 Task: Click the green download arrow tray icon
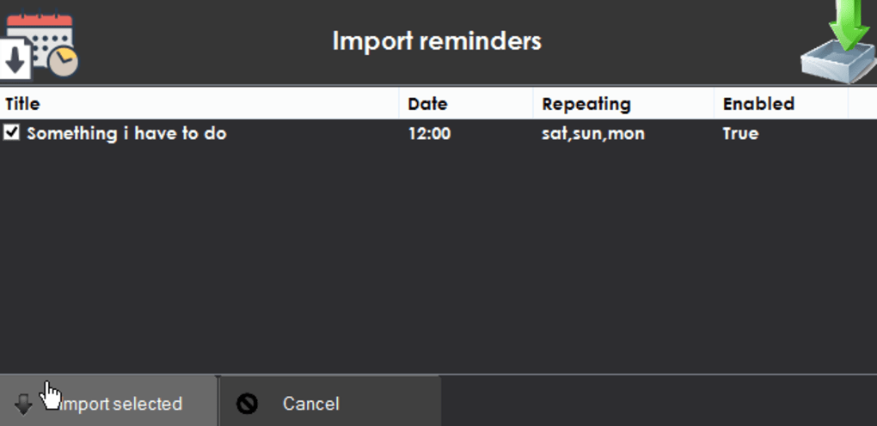(x=837, y=43)
